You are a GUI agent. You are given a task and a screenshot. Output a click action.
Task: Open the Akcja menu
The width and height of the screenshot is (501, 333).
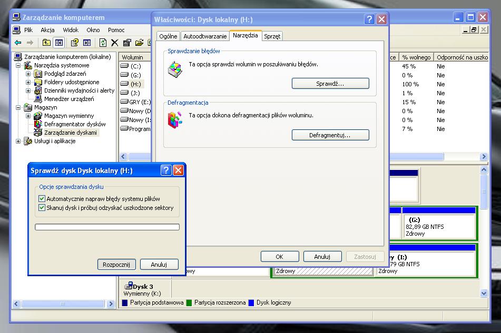tap(47, 30)
